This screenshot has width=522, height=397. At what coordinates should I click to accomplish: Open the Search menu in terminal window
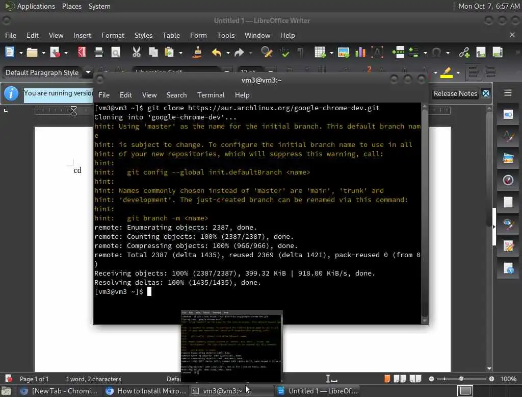pos(176,95)
